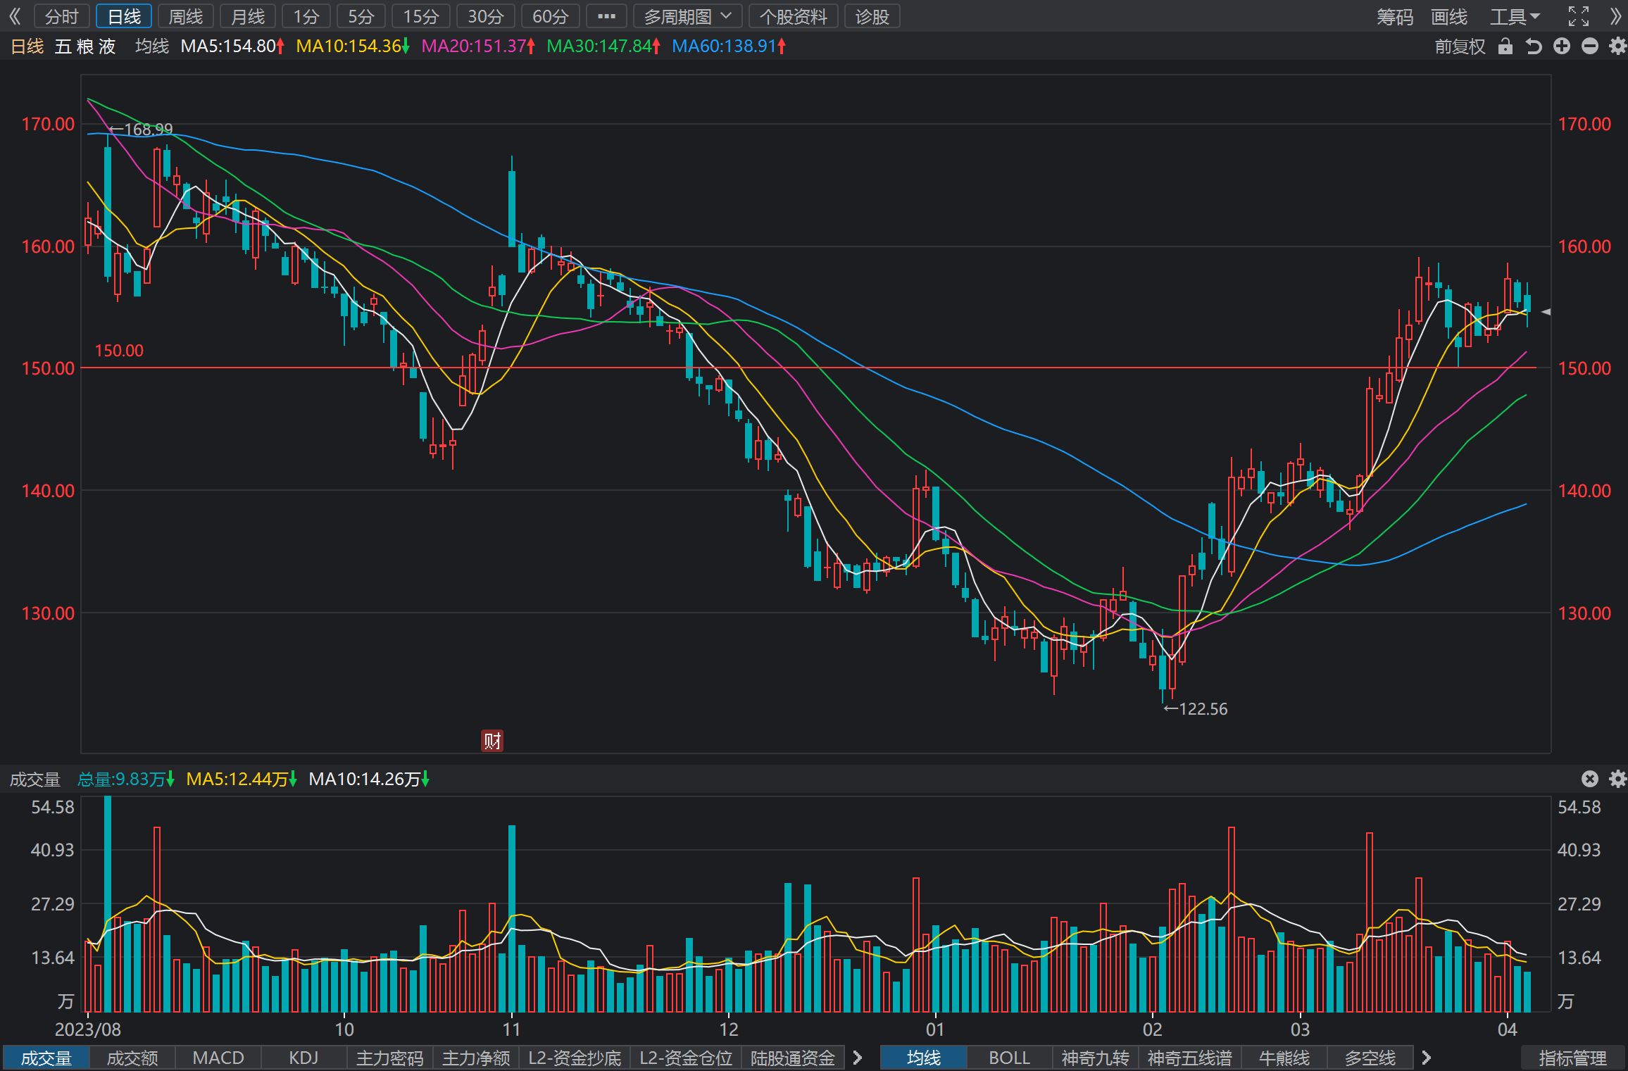Switch to 分时 intraday view

(x=61, y=16)
